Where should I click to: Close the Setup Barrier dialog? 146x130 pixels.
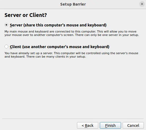pyautogui.click(x=142, y=4)
